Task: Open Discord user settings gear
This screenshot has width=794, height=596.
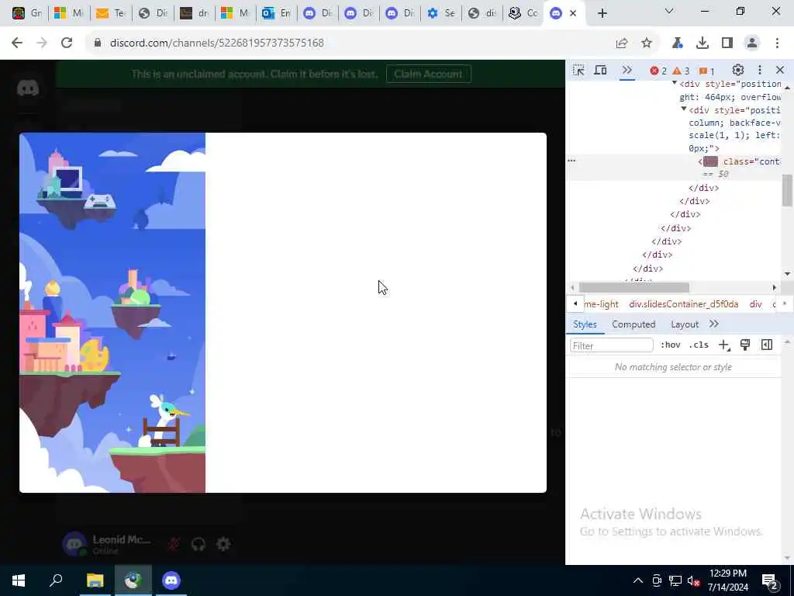Action: pos(223,544)
